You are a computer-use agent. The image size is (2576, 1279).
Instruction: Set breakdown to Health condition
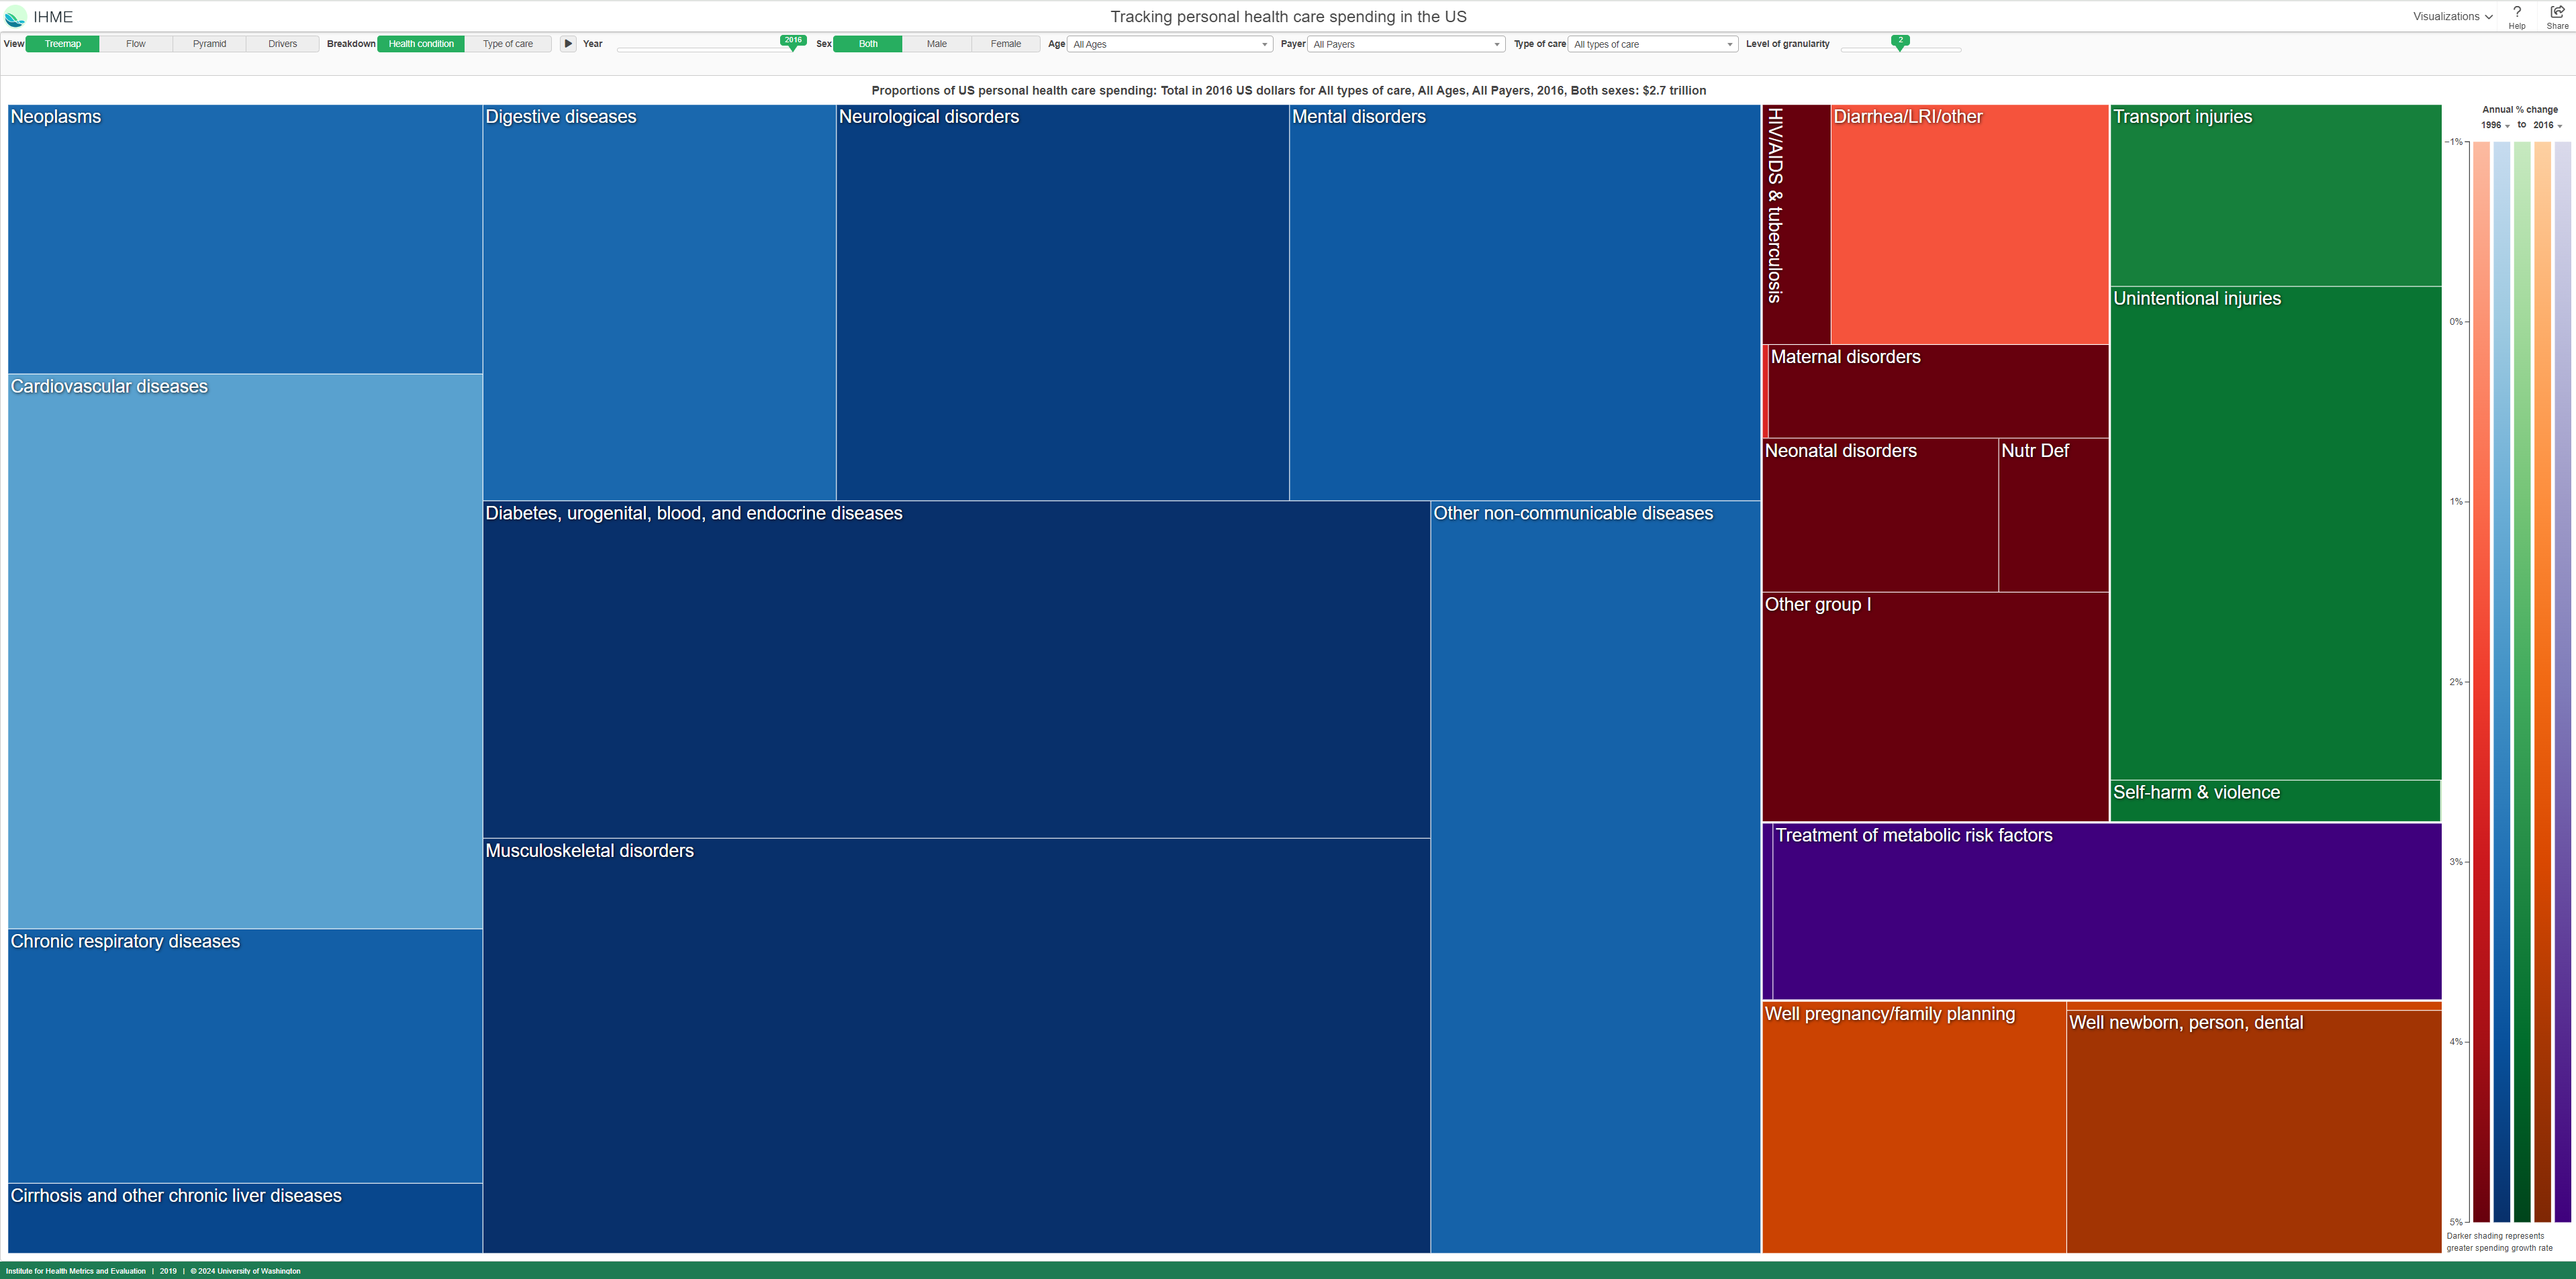(421, 44)
